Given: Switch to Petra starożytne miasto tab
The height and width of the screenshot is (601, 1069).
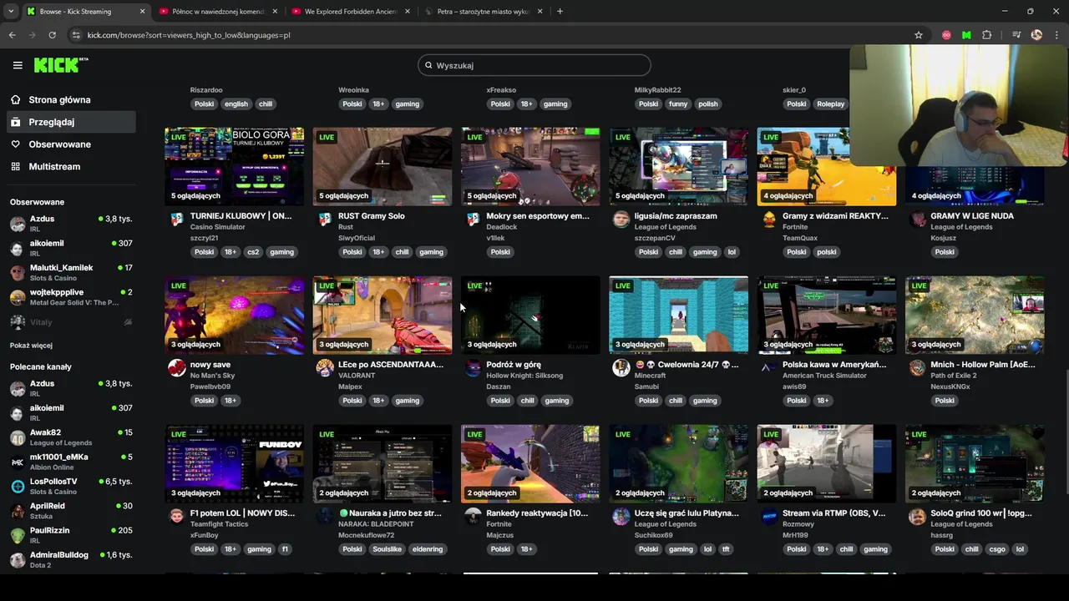Looking at the screenshot, I should [x=483, y=12].
